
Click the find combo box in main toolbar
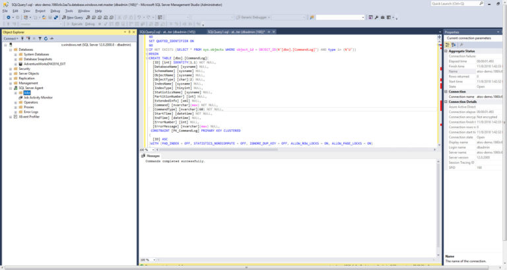pos(340,17)
